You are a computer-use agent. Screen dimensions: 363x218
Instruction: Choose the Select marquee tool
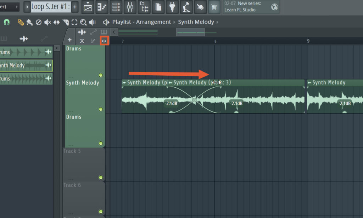point(74,22)
